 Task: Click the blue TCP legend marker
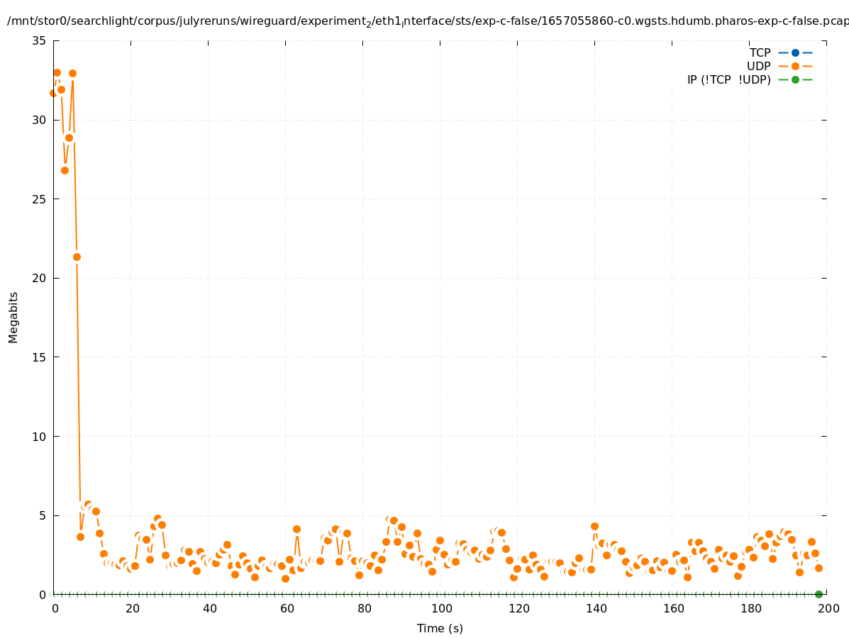tap(795, 52)
